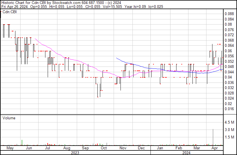Click the Volume panel label
The height and width of the screenshot is (155, 237).
tap(9, 118)
